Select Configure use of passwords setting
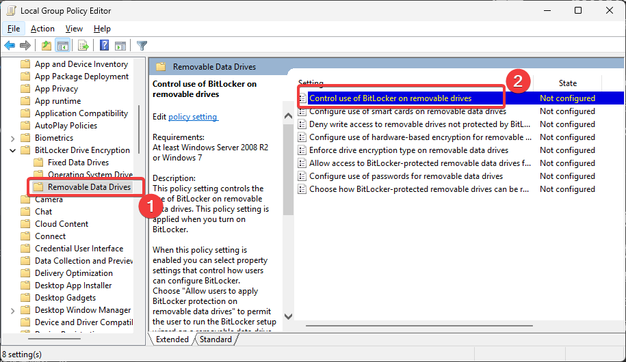 (x=406, y=176)
